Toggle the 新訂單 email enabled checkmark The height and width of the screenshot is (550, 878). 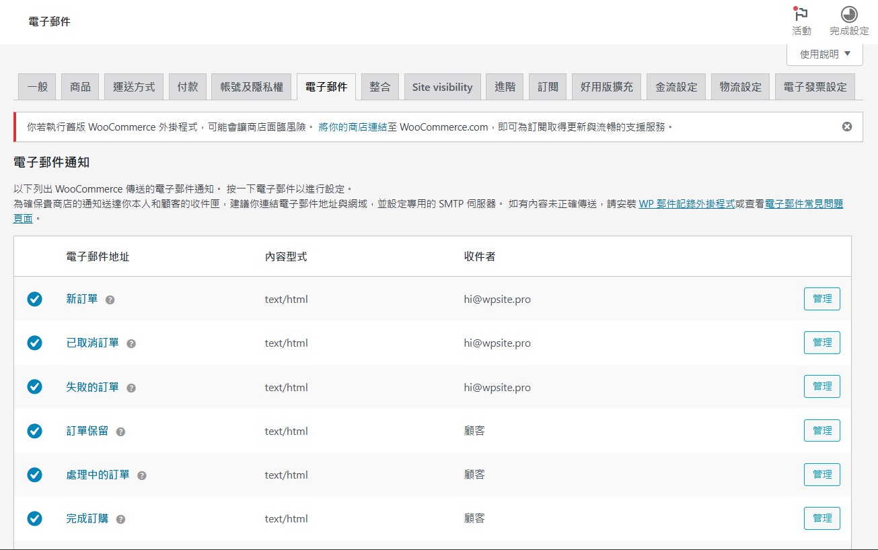point(35,299)
